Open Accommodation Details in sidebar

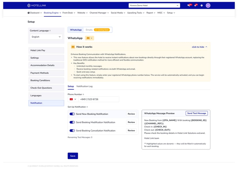(46, 65)
